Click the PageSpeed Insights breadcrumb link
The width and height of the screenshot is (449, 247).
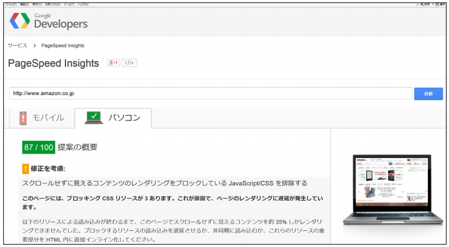pos(62,46)
